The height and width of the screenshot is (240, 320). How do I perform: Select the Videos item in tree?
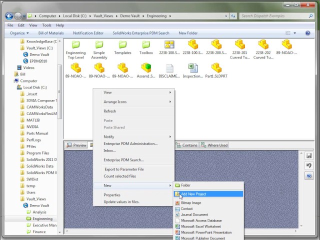[x=25, y=67]
